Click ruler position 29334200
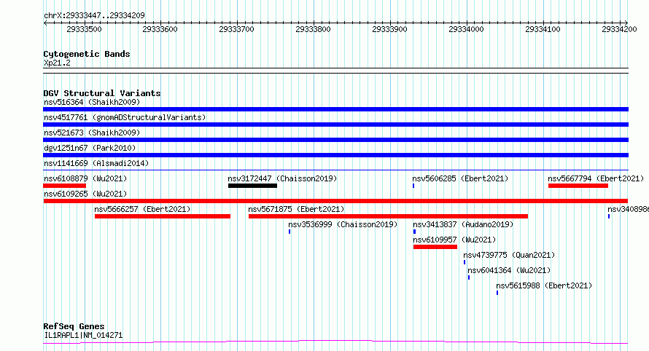 coord(620,29)
